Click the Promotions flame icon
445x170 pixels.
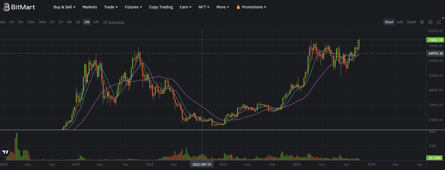click(238, 7)
